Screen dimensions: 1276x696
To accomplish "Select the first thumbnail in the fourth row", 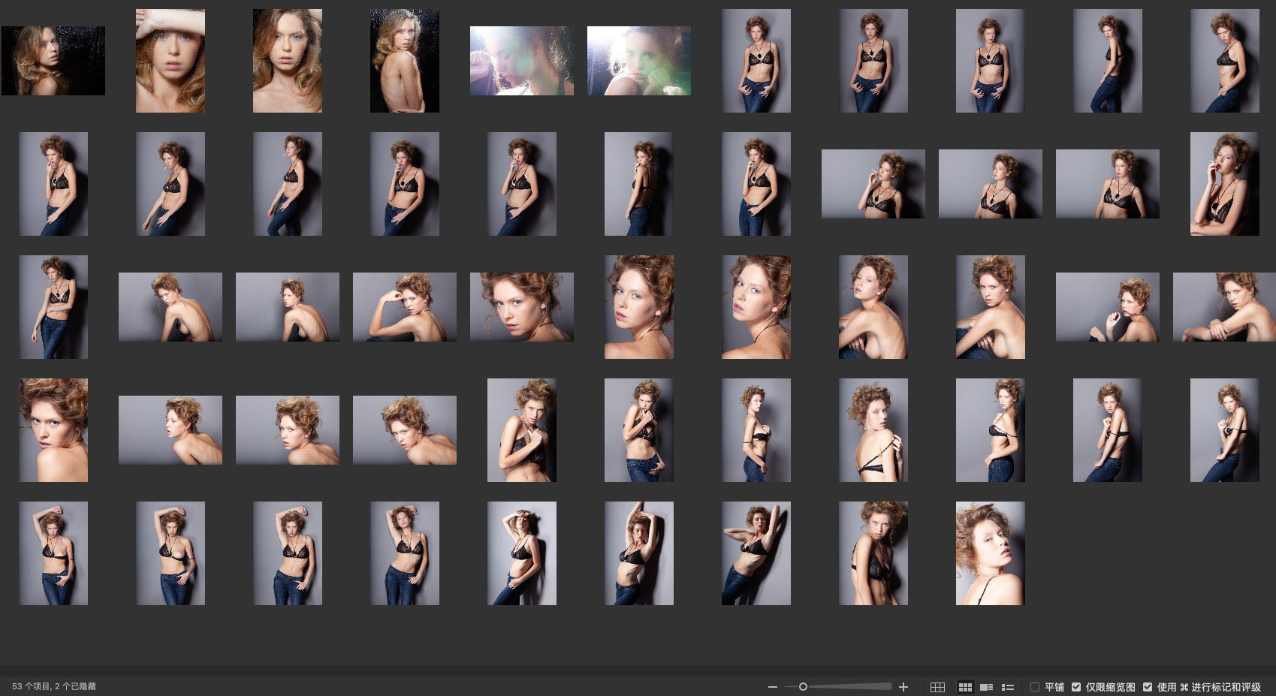I will 53,430.
